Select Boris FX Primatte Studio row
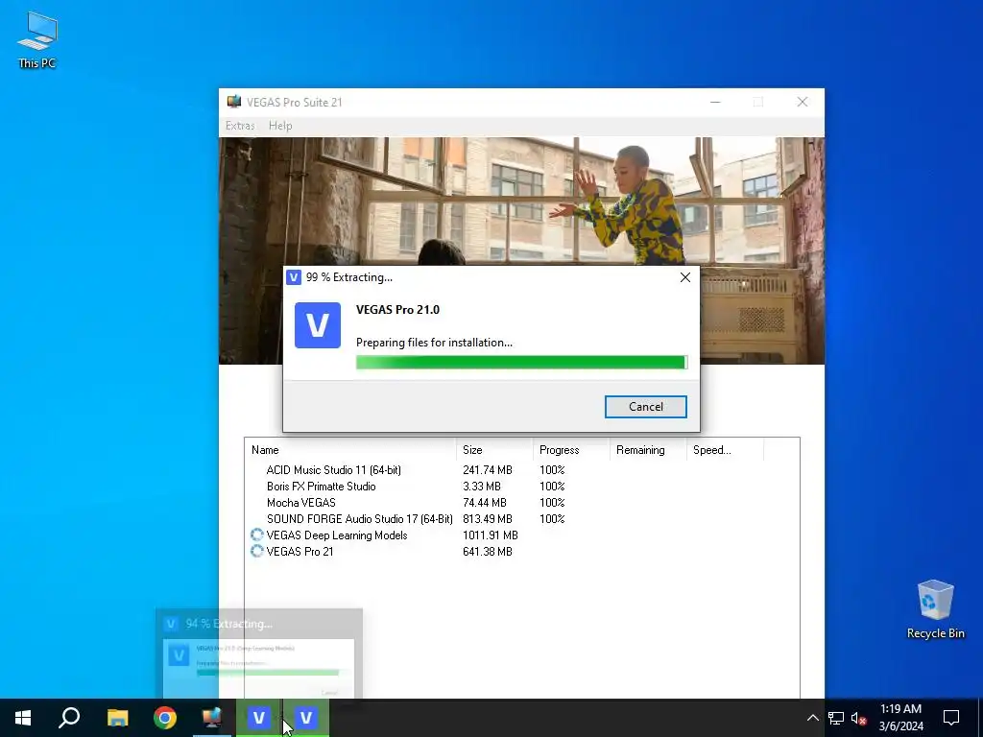The width and height of the screenshot is (983, 737). tap(521, 487)
